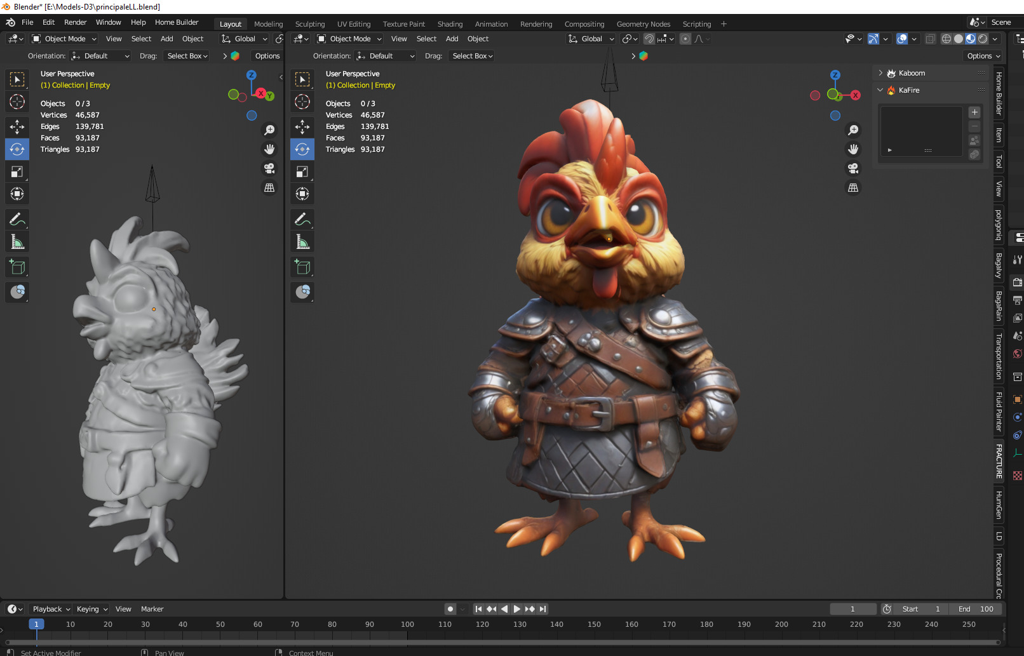Viewport: 1024px width, 656px height.
Task: Toggle perspective/orthographic grid in textured-model viewport
Action: [853, 187]
